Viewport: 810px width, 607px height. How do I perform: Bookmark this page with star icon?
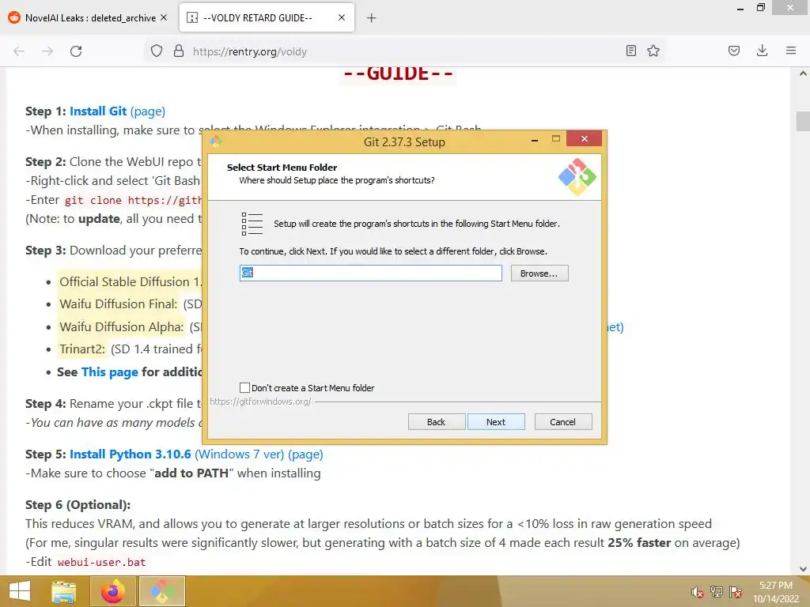click(653, 51)
